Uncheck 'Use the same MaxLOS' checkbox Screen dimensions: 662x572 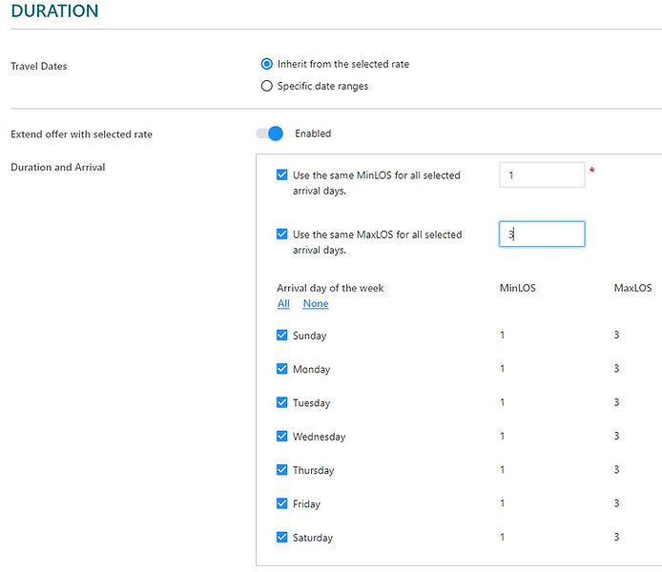pos(281,235)
